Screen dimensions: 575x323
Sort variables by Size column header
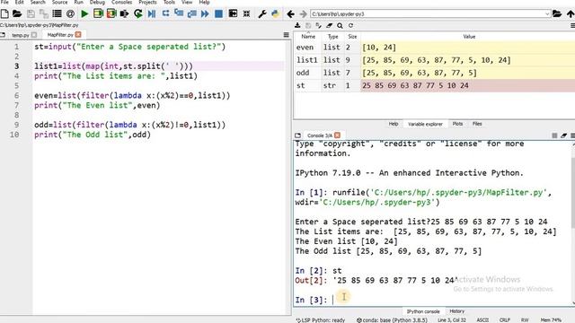click(x=352, y=37)
